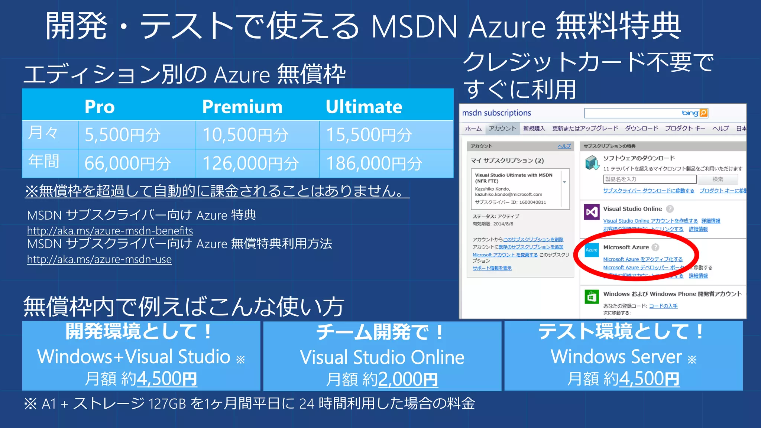Click the underlined 無償枠を超過して note
The width and height of the screenshot is (761, 428).
click(x=217, y=191)
